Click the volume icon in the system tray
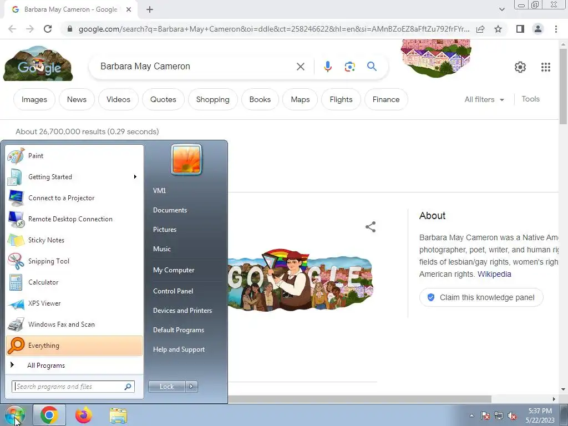Screen dimensions: 568x426 [512, 416]
